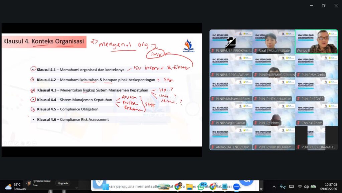Open WhatsApp with the 99+ badge
Image resolution: width=342 pixels, height=193 pixels.
tap(201, 186)
